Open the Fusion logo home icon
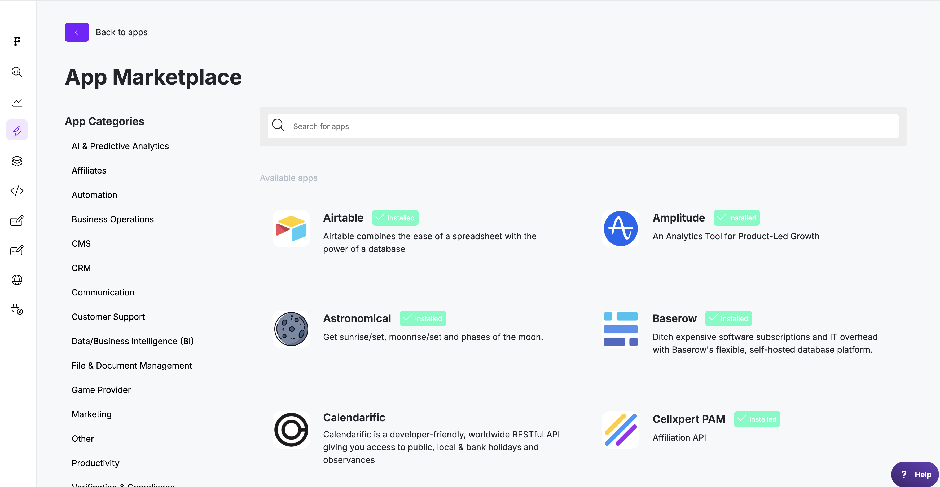940x487 pixels. 17,41
